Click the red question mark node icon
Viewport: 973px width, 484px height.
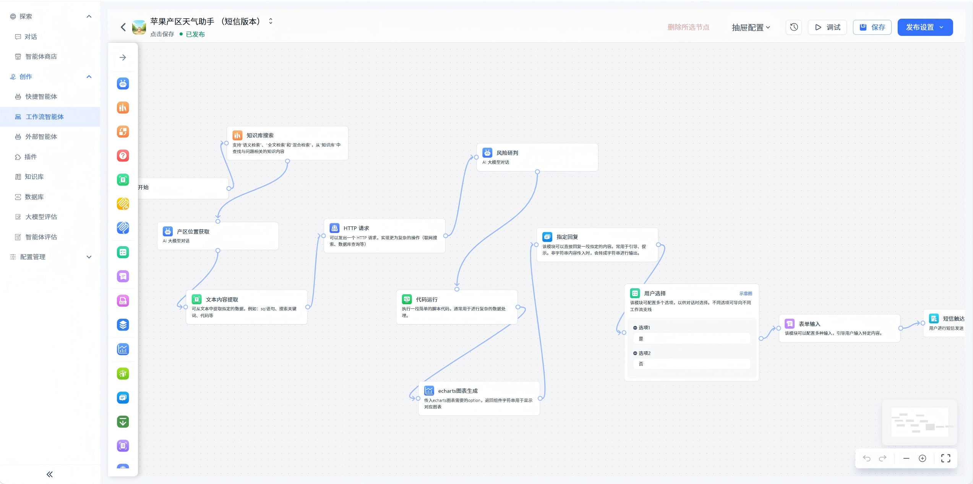tap(123, 156)
